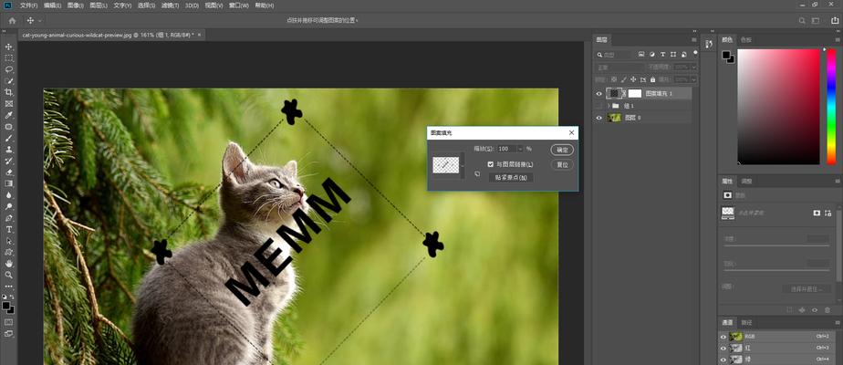843x365 pixels.
Task: Click the OK (确定) button
Action: point(562,150)
